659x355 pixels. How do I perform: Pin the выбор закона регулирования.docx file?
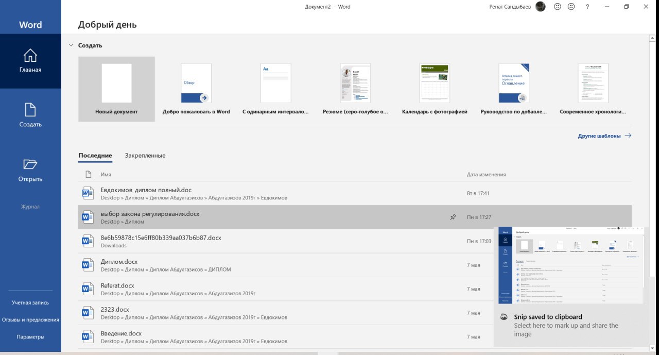tap(453, 217)
